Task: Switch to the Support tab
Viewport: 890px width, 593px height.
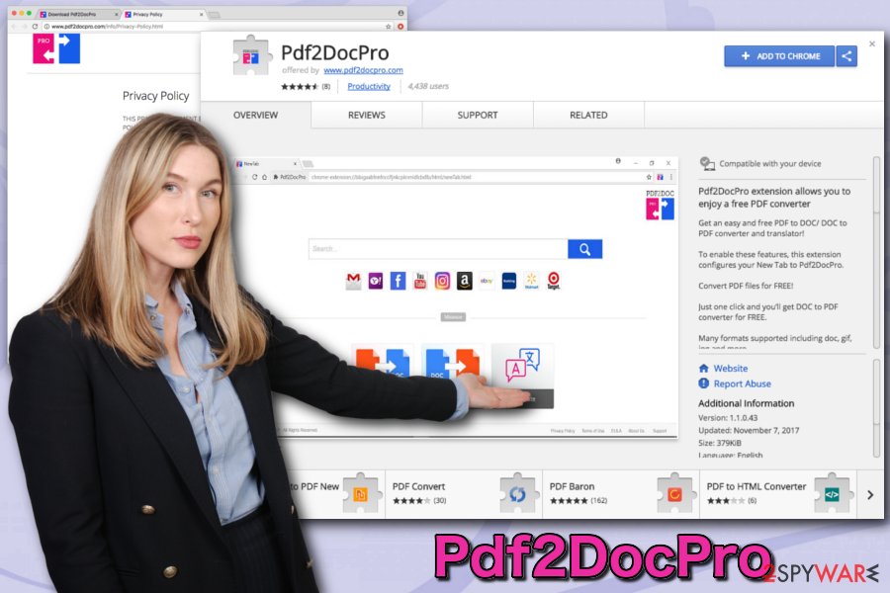Action: pyautogui.click(x=478, y=116)
